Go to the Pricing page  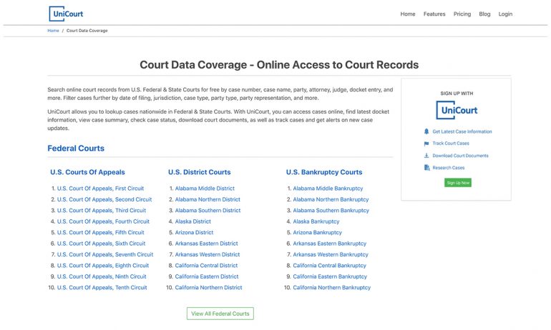(x=462, y=14)
